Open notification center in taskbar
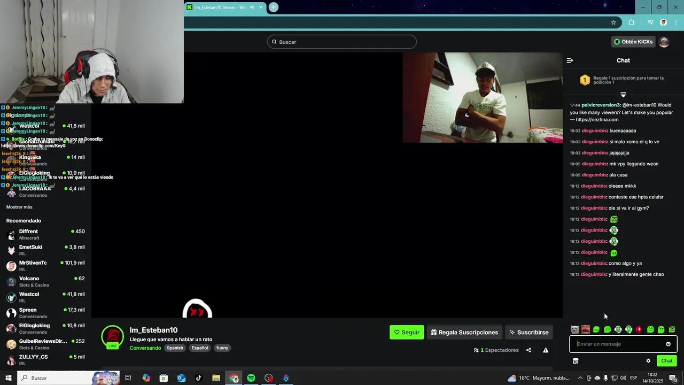 pyautogui.click(x=673, y=378)
